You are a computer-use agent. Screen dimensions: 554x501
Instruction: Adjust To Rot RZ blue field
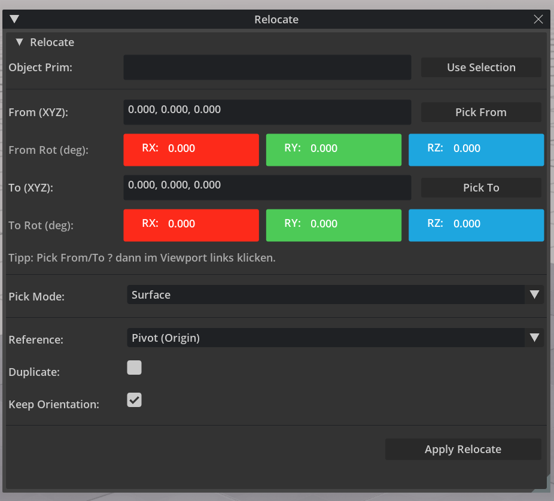click(x=476, y=225)
